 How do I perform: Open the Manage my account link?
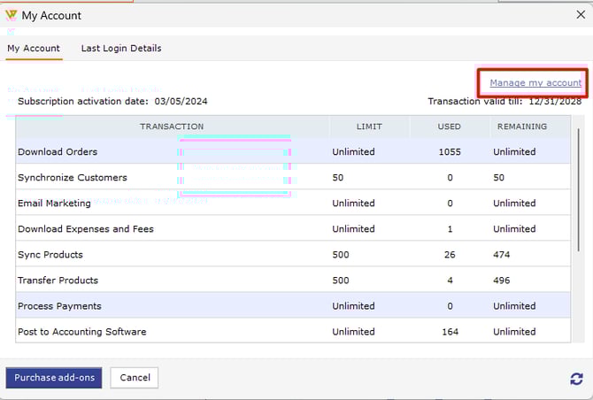coord(535,83)
